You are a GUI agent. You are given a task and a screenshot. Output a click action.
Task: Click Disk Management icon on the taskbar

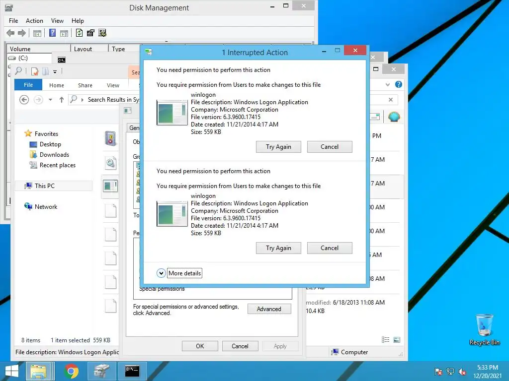pos(102,371)
